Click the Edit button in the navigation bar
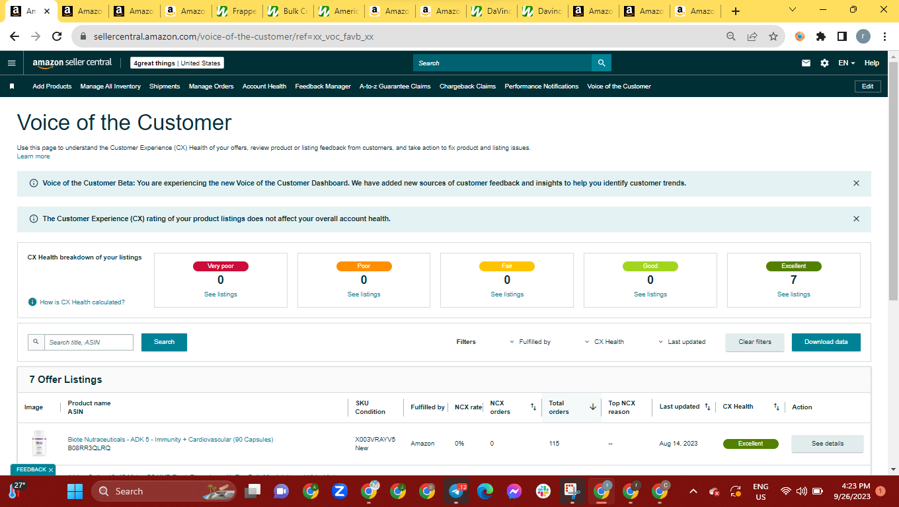Image resolution: width=899 pixels, height=507 pixels. point(868,86)
